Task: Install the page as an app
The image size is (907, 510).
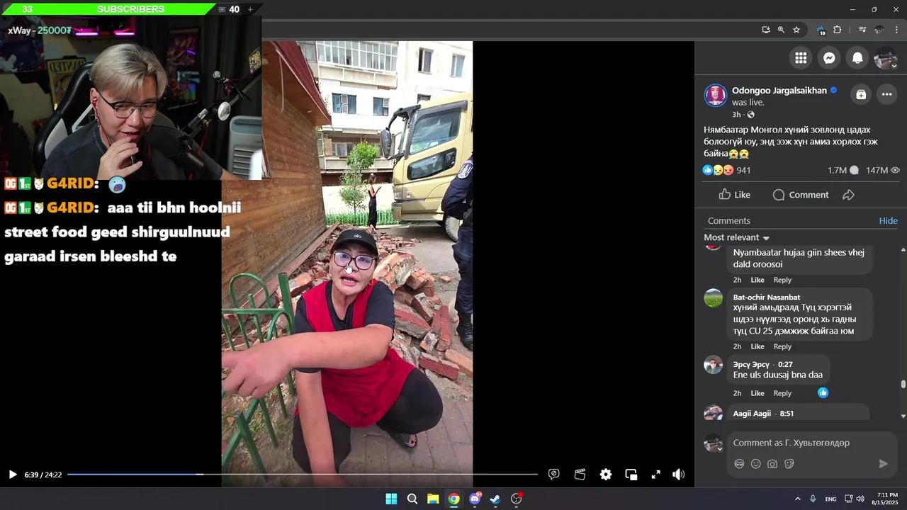Action: 766,30
